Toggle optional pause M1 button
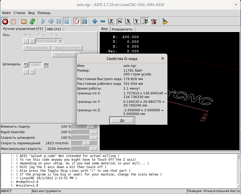 pyautogui.click(x=85, y=21)
